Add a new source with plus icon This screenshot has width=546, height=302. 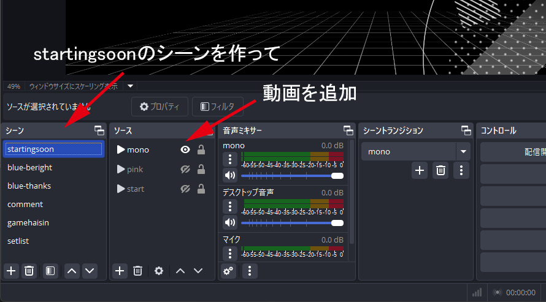click(x=120, y=270)
